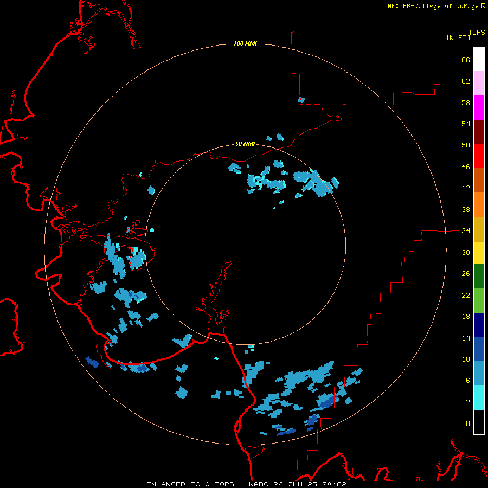The height and width of the screenshot is (488, 488).
Task: Click the 'ENHANCED ECHO TOPS - KABC' caption
Action: (x=207, y=484)
